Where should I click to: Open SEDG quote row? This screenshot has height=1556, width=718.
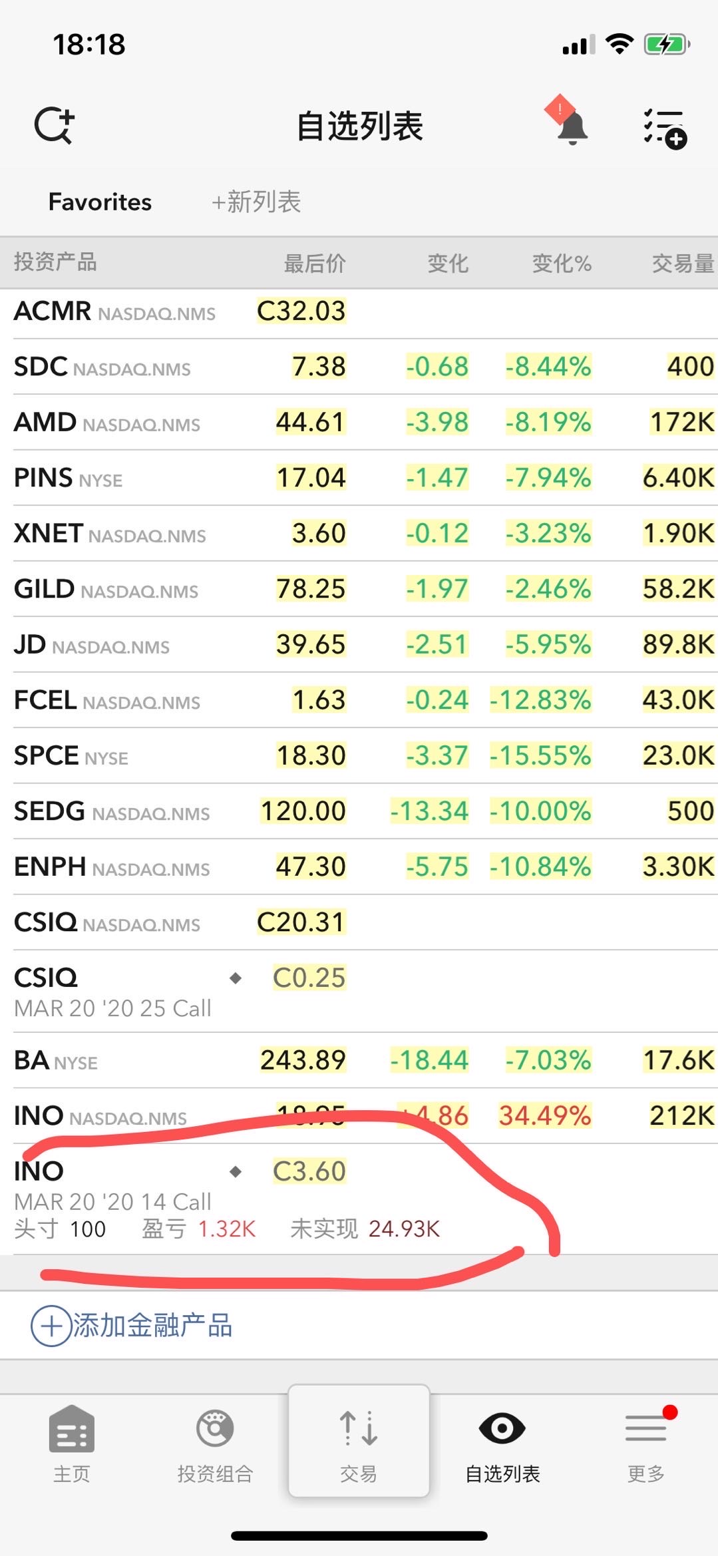[x=359, y=811]
